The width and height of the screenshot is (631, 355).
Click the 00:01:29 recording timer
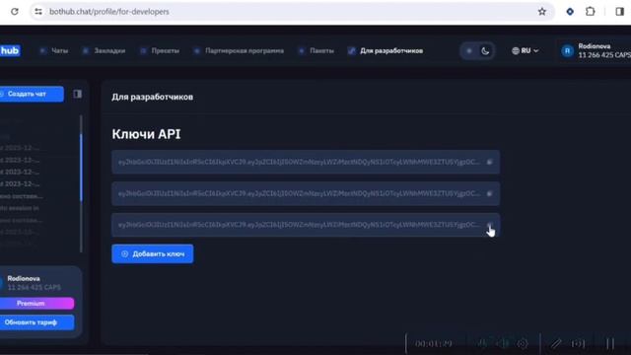pyautogui.click(x=434, y=344)
